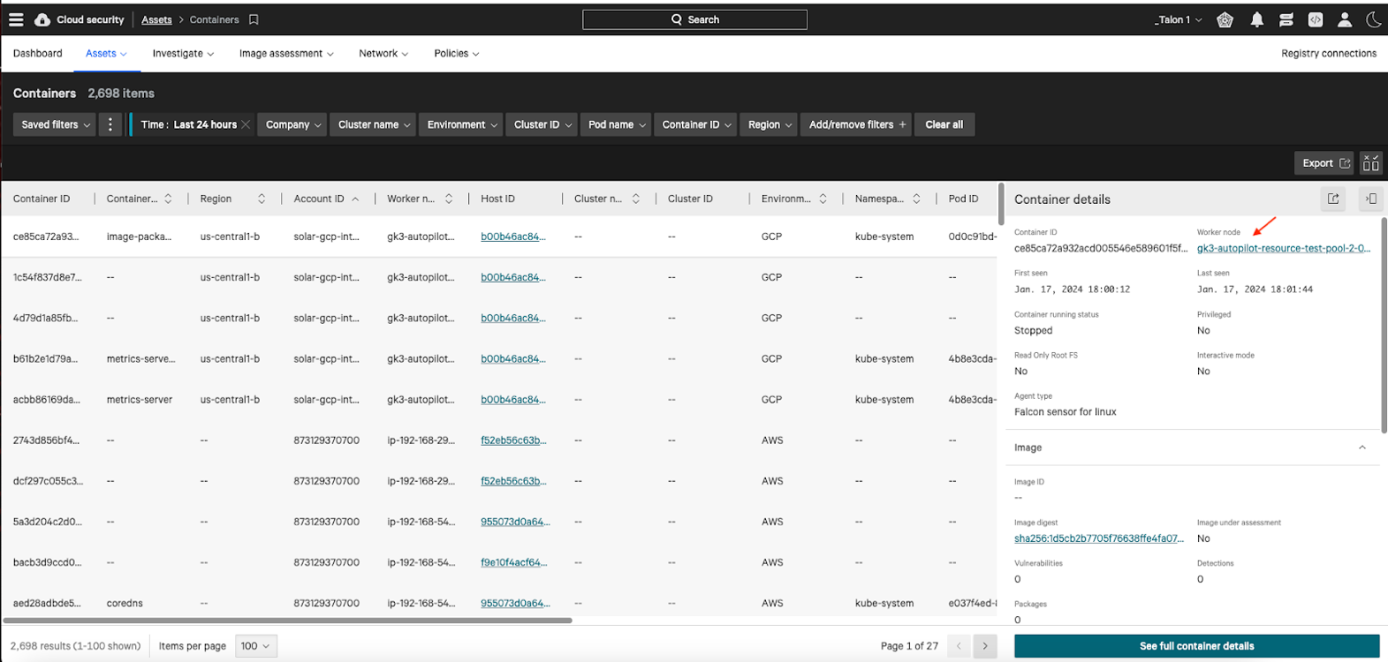
Task: Open the code API tools icon
Action: click(1316, 19)
